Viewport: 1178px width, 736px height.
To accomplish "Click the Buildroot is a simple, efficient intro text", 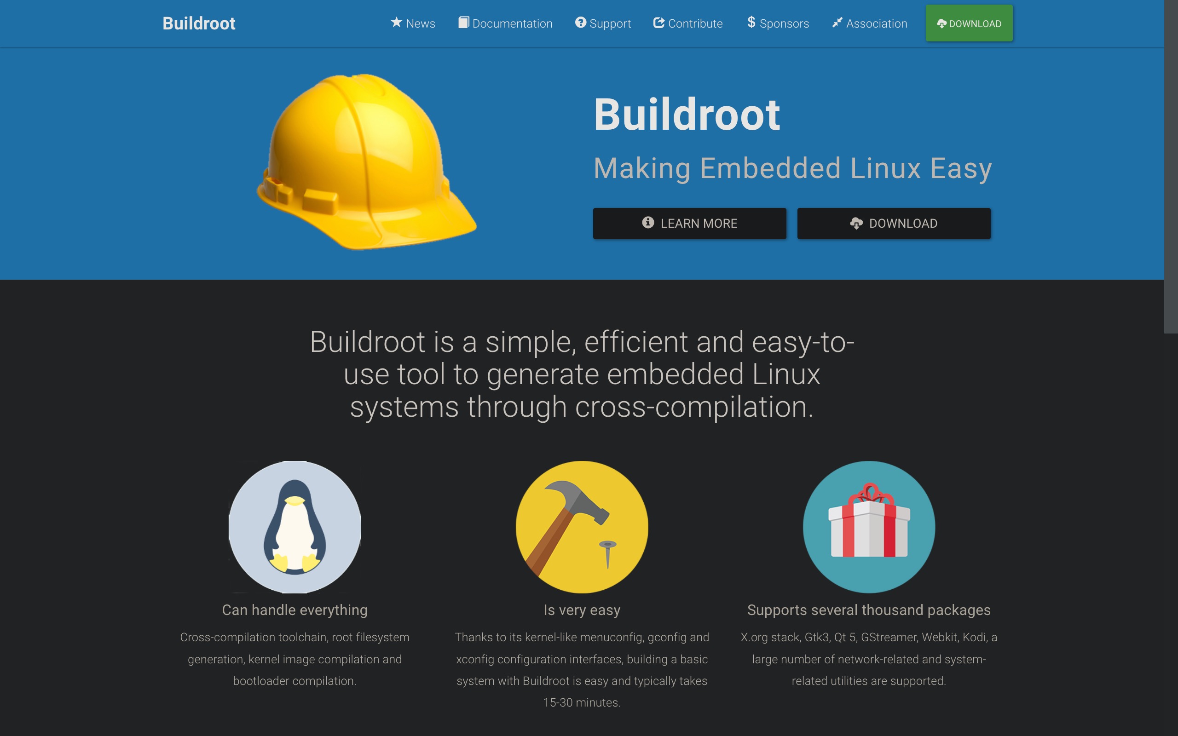I will (x=582, y=374).
